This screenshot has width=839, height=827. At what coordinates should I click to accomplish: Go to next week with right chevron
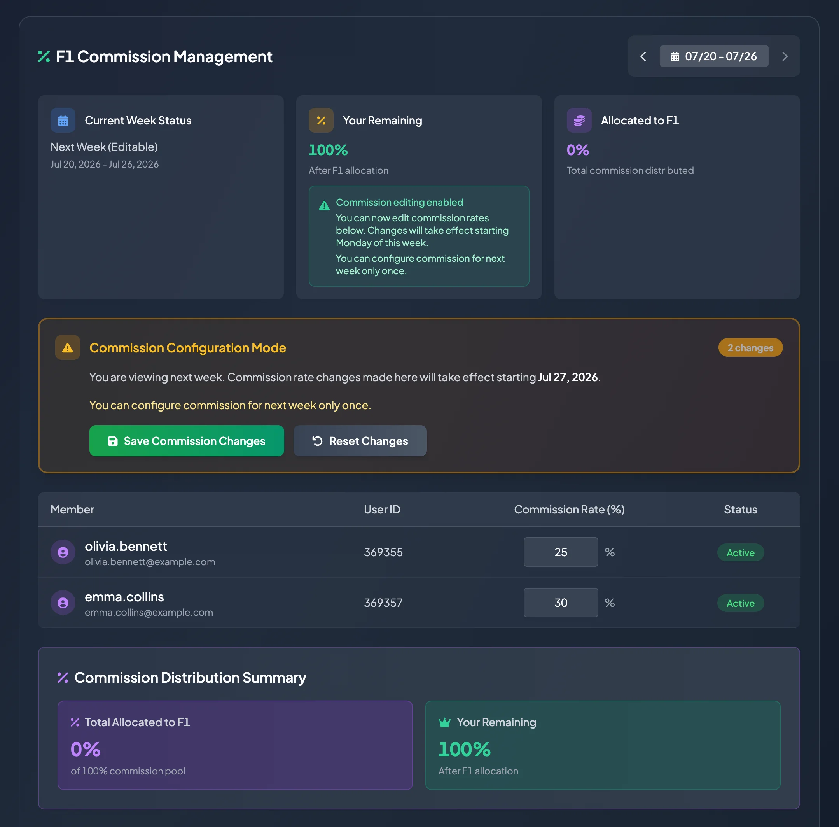(x=785, y=56)
